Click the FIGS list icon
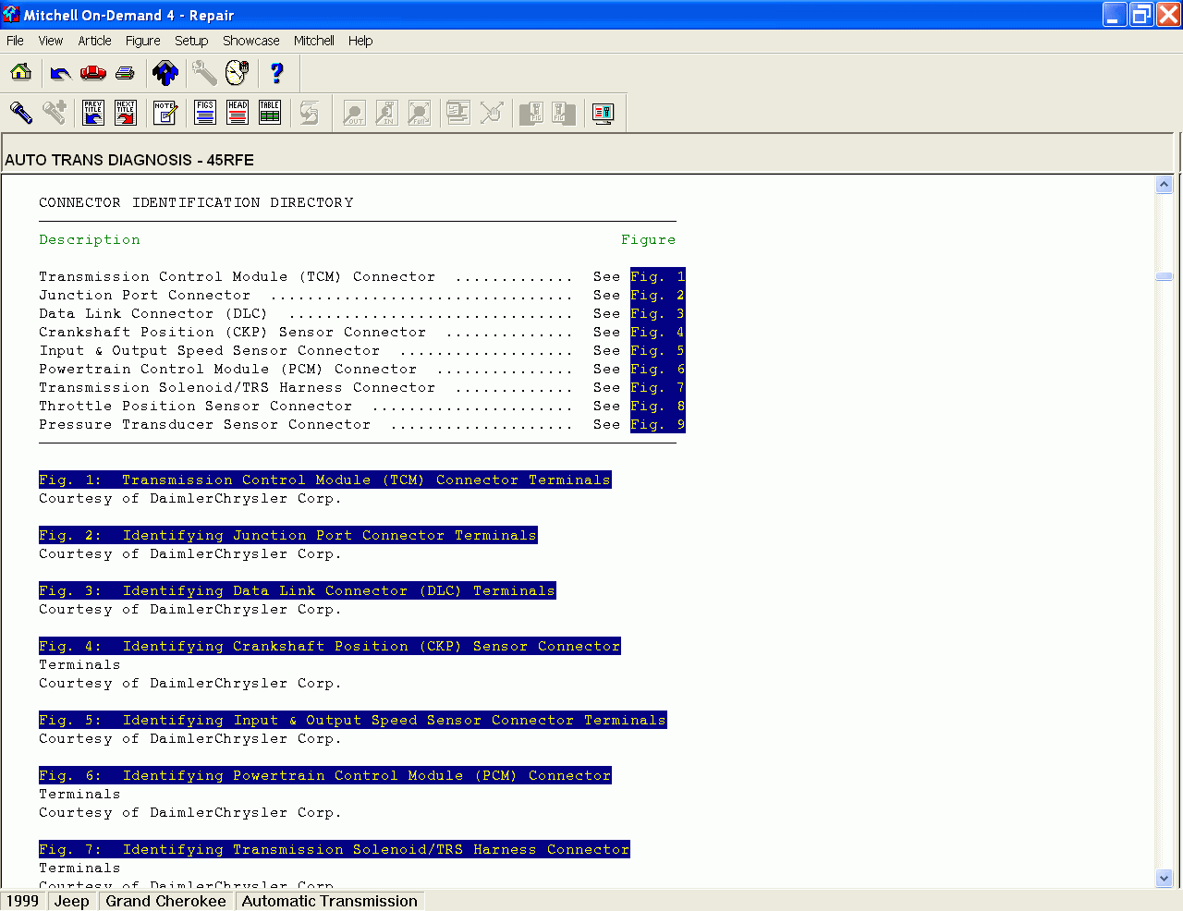The image size is (1183, 911). tap(205, 113)
